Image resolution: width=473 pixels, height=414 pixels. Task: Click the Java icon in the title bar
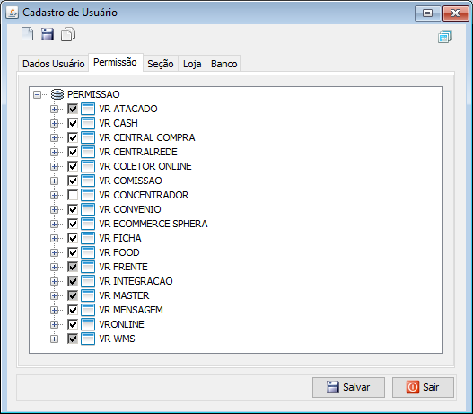click(x=13, y=13)
